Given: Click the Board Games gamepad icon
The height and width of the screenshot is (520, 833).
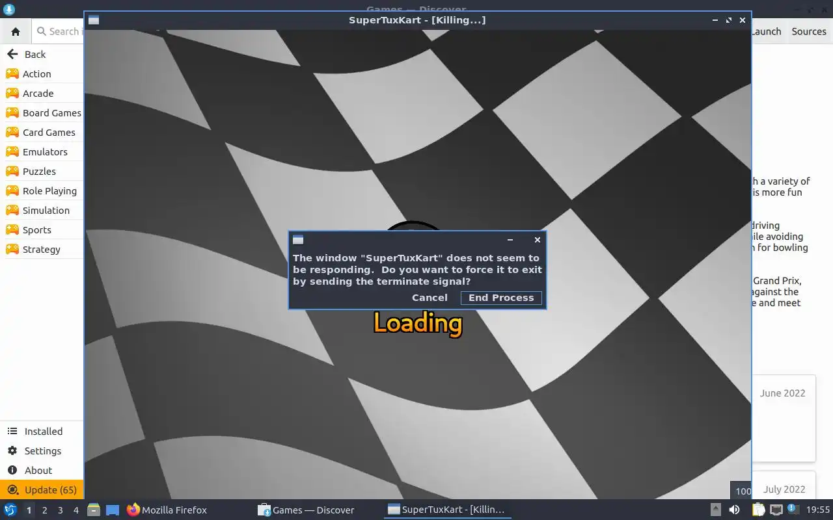Looking at the screenshot, I should [x=12, y=112].
